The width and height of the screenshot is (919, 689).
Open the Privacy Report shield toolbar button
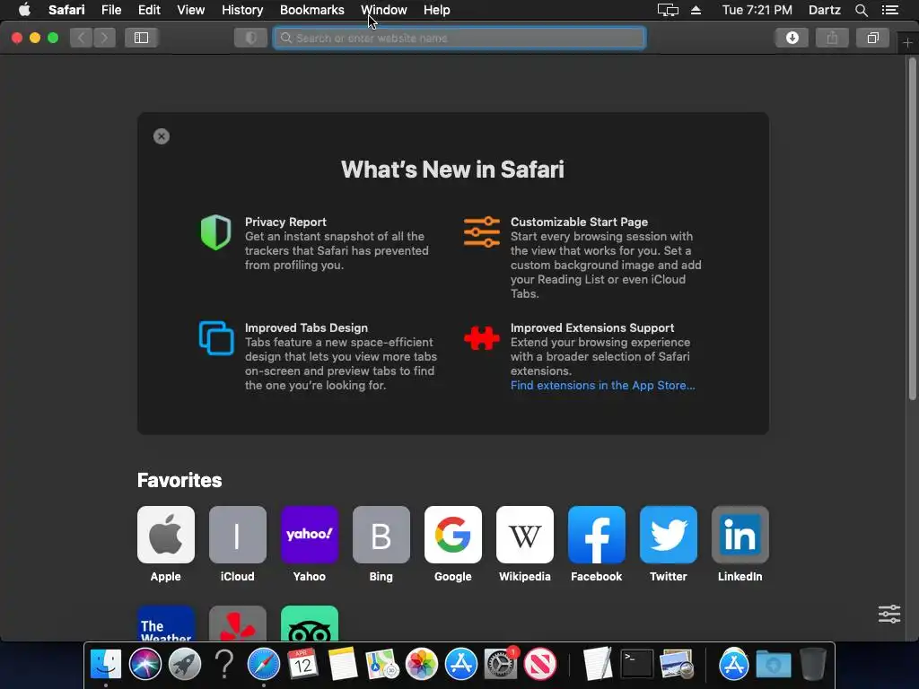click(x=251, y=38)
